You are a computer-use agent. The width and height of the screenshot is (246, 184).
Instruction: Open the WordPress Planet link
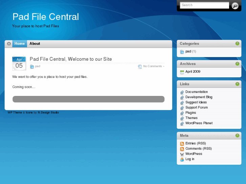[x=199, y=123]
